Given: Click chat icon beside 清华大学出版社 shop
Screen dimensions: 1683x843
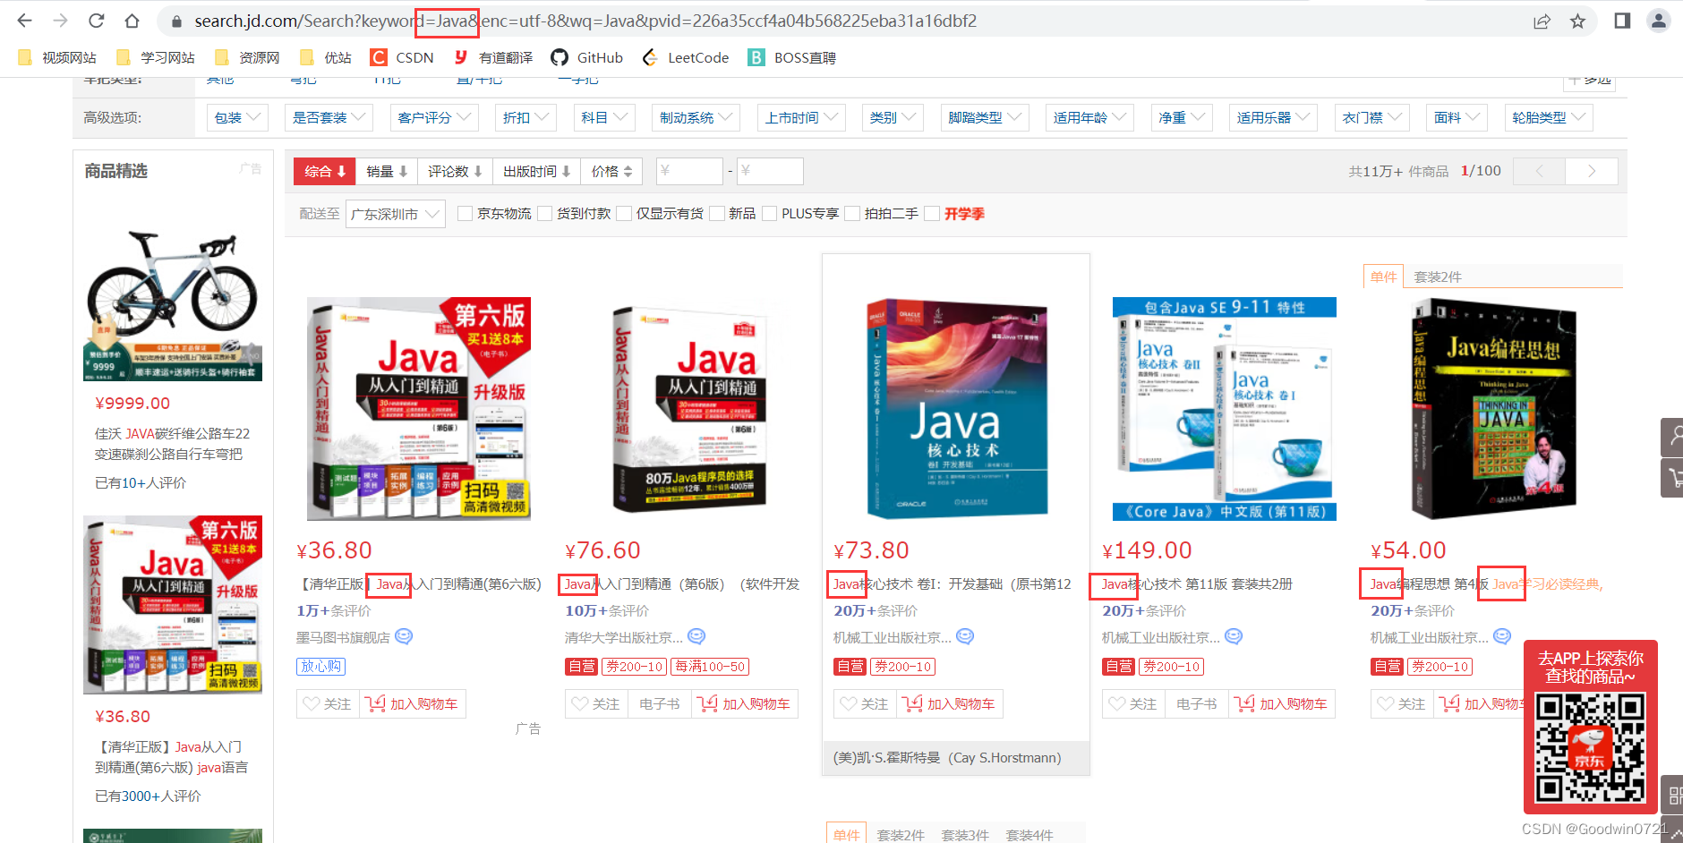Looking at the screenshot, I should pos(696,636).
